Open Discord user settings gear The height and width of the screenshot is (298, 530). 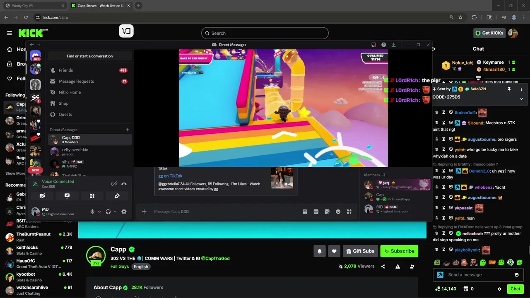tap(124, 211)
